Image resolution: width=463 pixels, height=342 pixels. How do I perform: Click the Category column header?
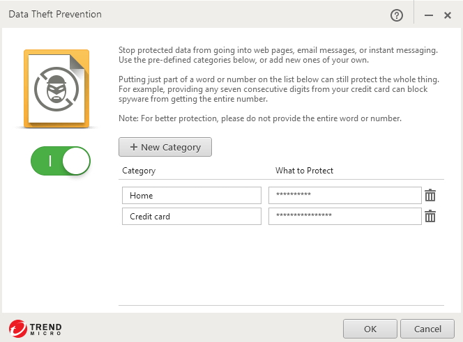point(139,171)
